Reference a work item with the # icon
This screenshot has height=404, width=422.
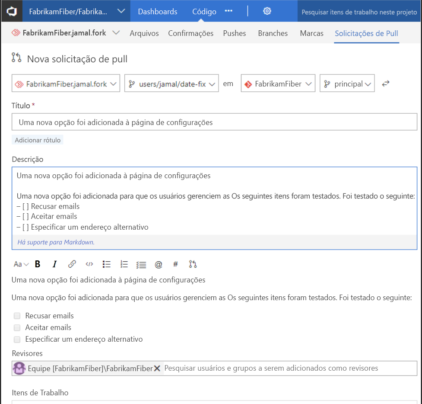point(175,264)
